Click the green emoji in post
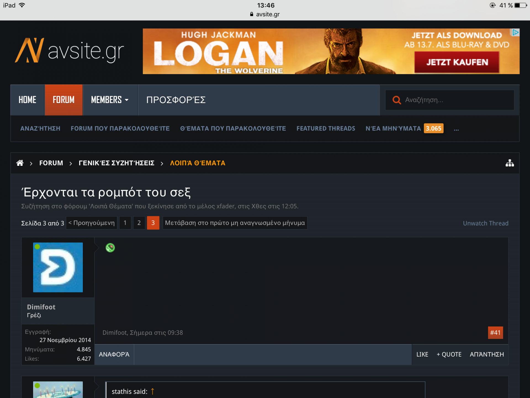530x398 pixels. point(110,248)
